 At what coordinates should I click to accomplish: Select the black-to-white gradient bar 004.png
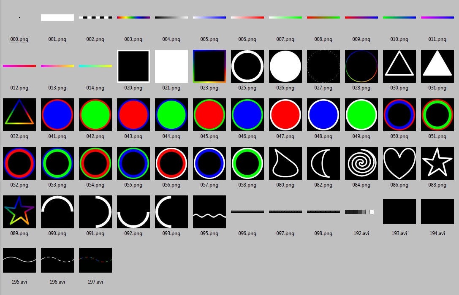[x=171, y=18]
